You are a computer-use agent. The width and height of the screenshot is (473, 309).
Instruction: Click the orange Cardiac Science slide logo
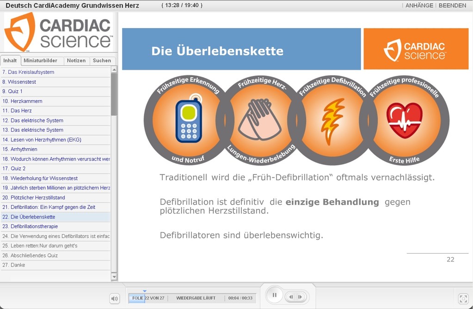point(416,49)
